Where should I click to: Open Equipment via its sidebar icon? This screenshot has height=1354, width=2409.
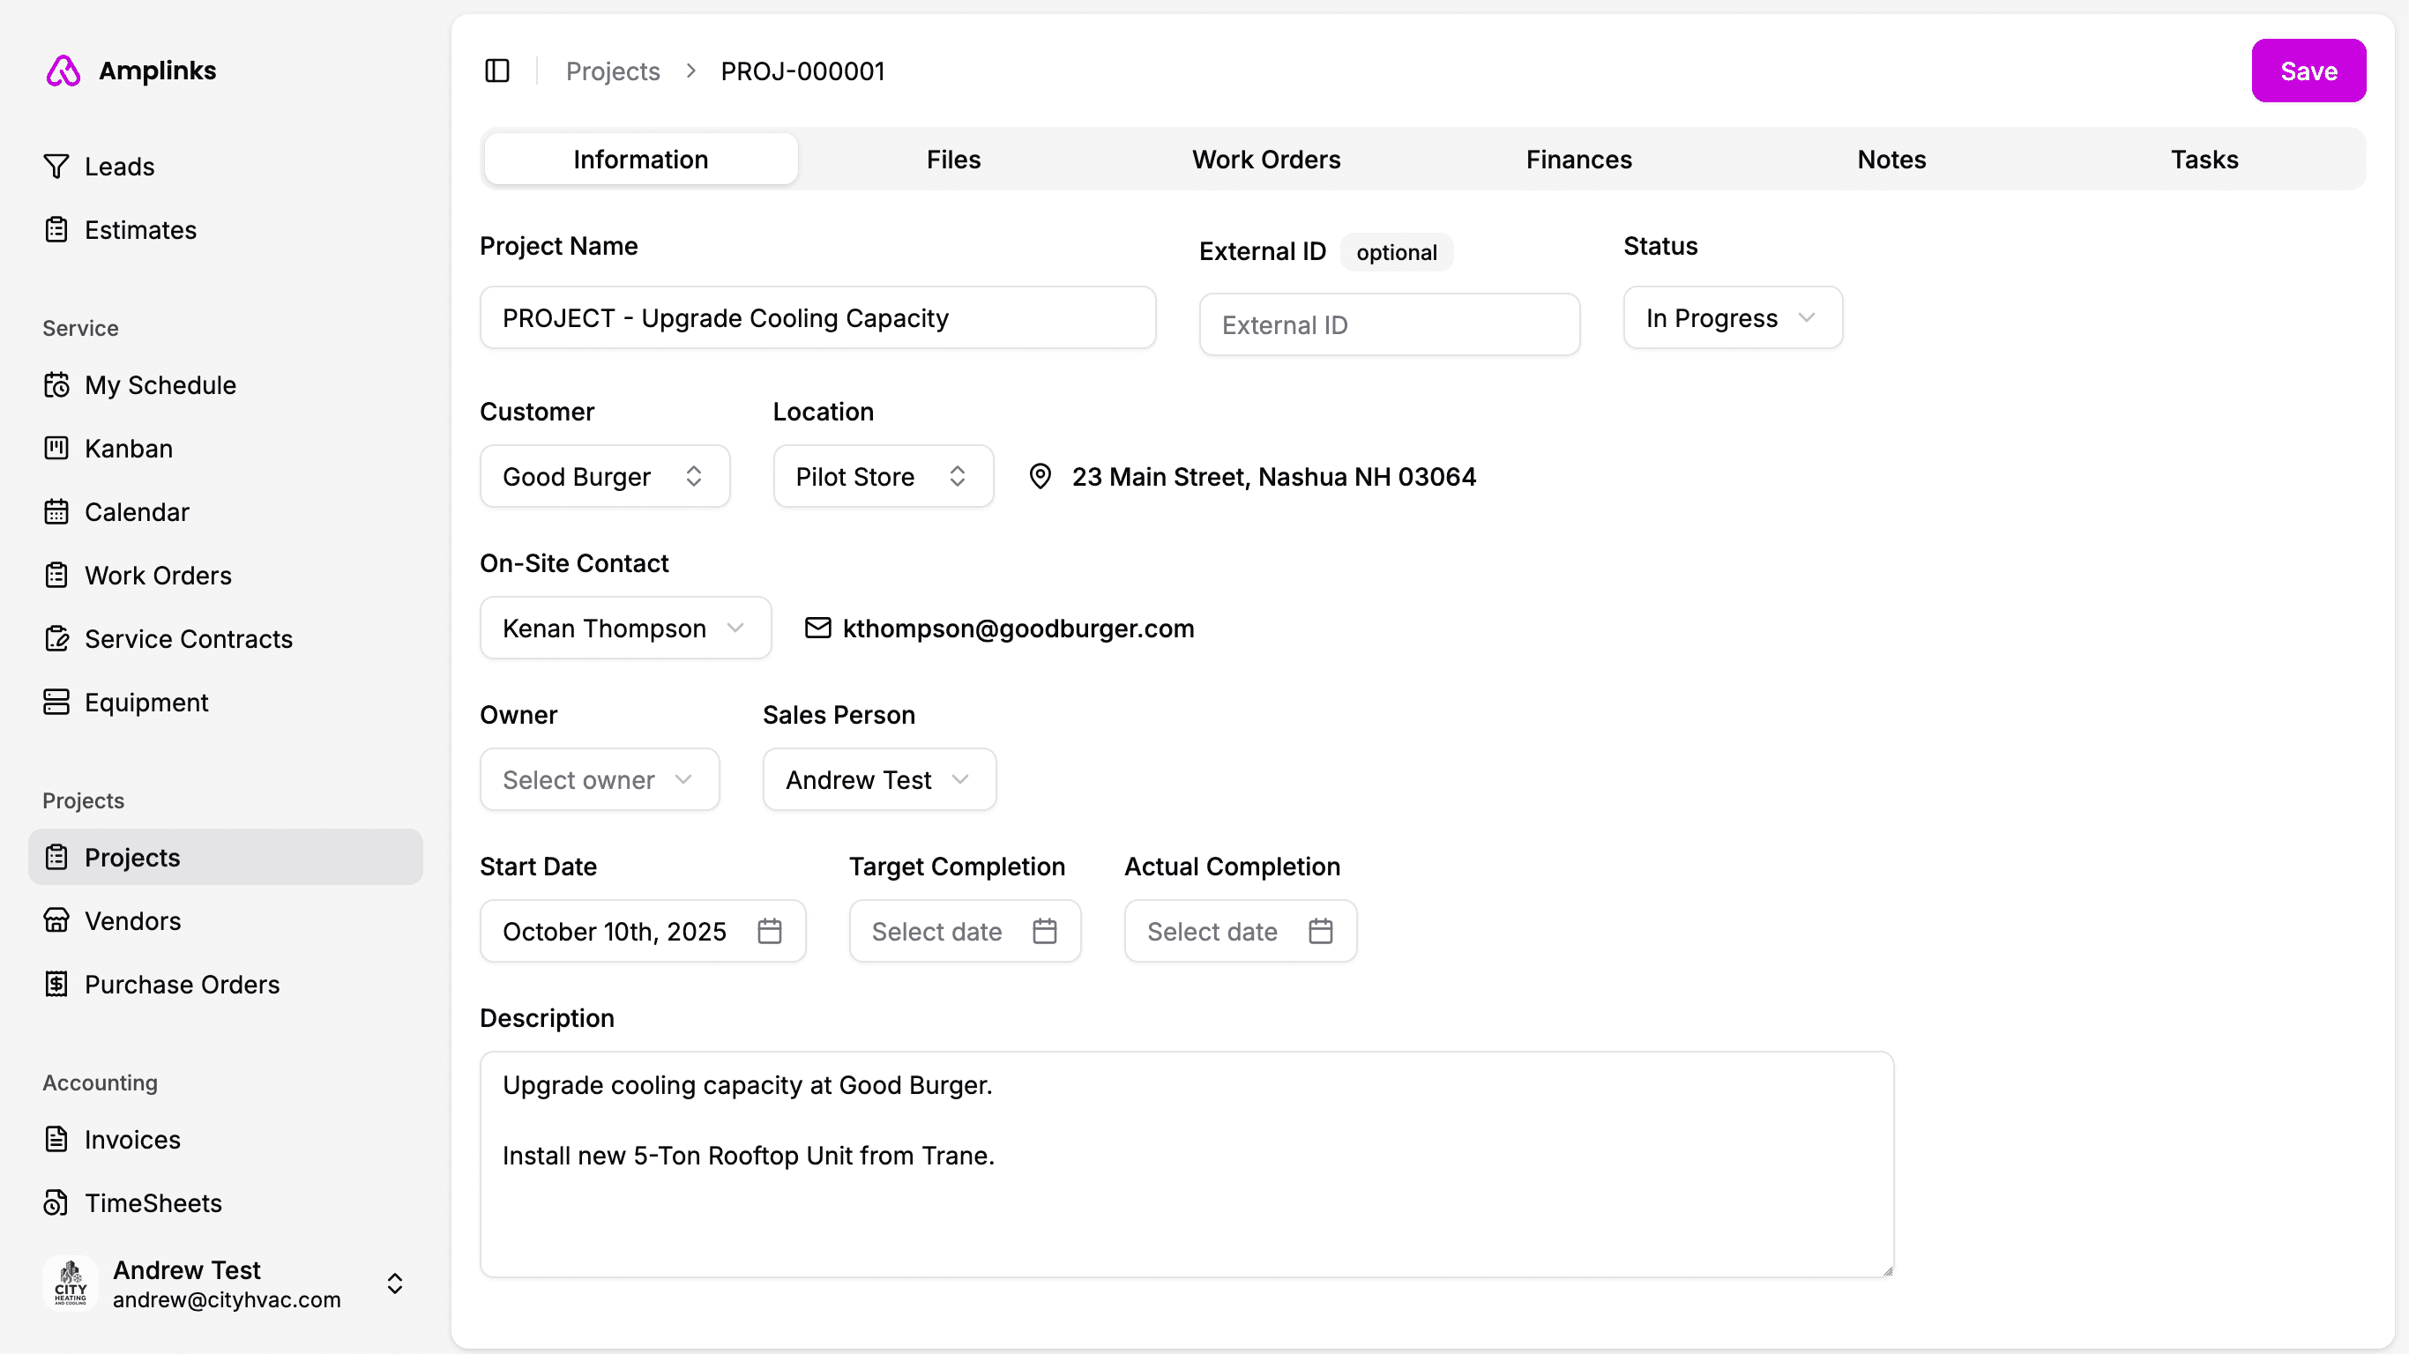[56, 703]
